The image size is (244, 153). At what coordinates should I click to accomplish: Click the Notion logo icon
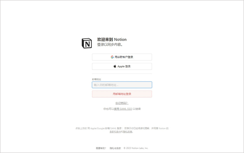pyautogui.click(x=87, y=43)
